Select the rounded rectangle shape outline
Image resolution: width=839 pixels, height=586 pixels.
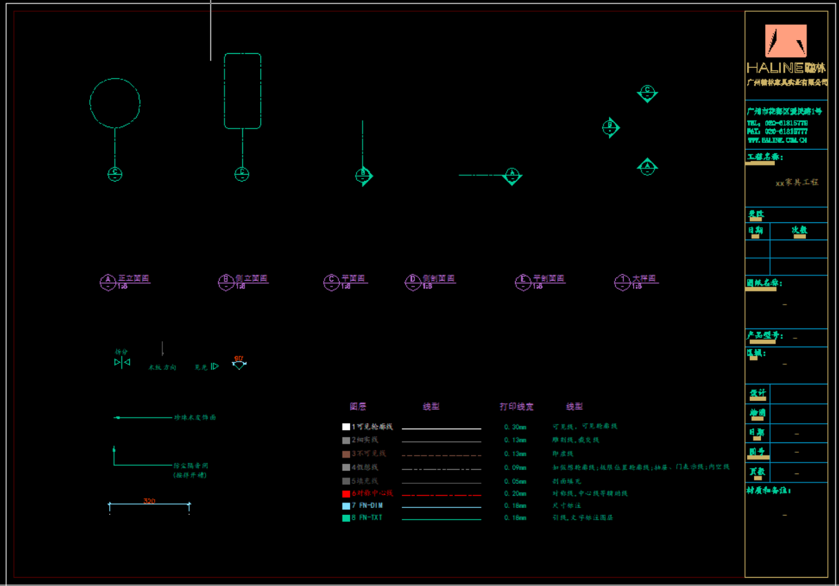(x=224, y=91)
